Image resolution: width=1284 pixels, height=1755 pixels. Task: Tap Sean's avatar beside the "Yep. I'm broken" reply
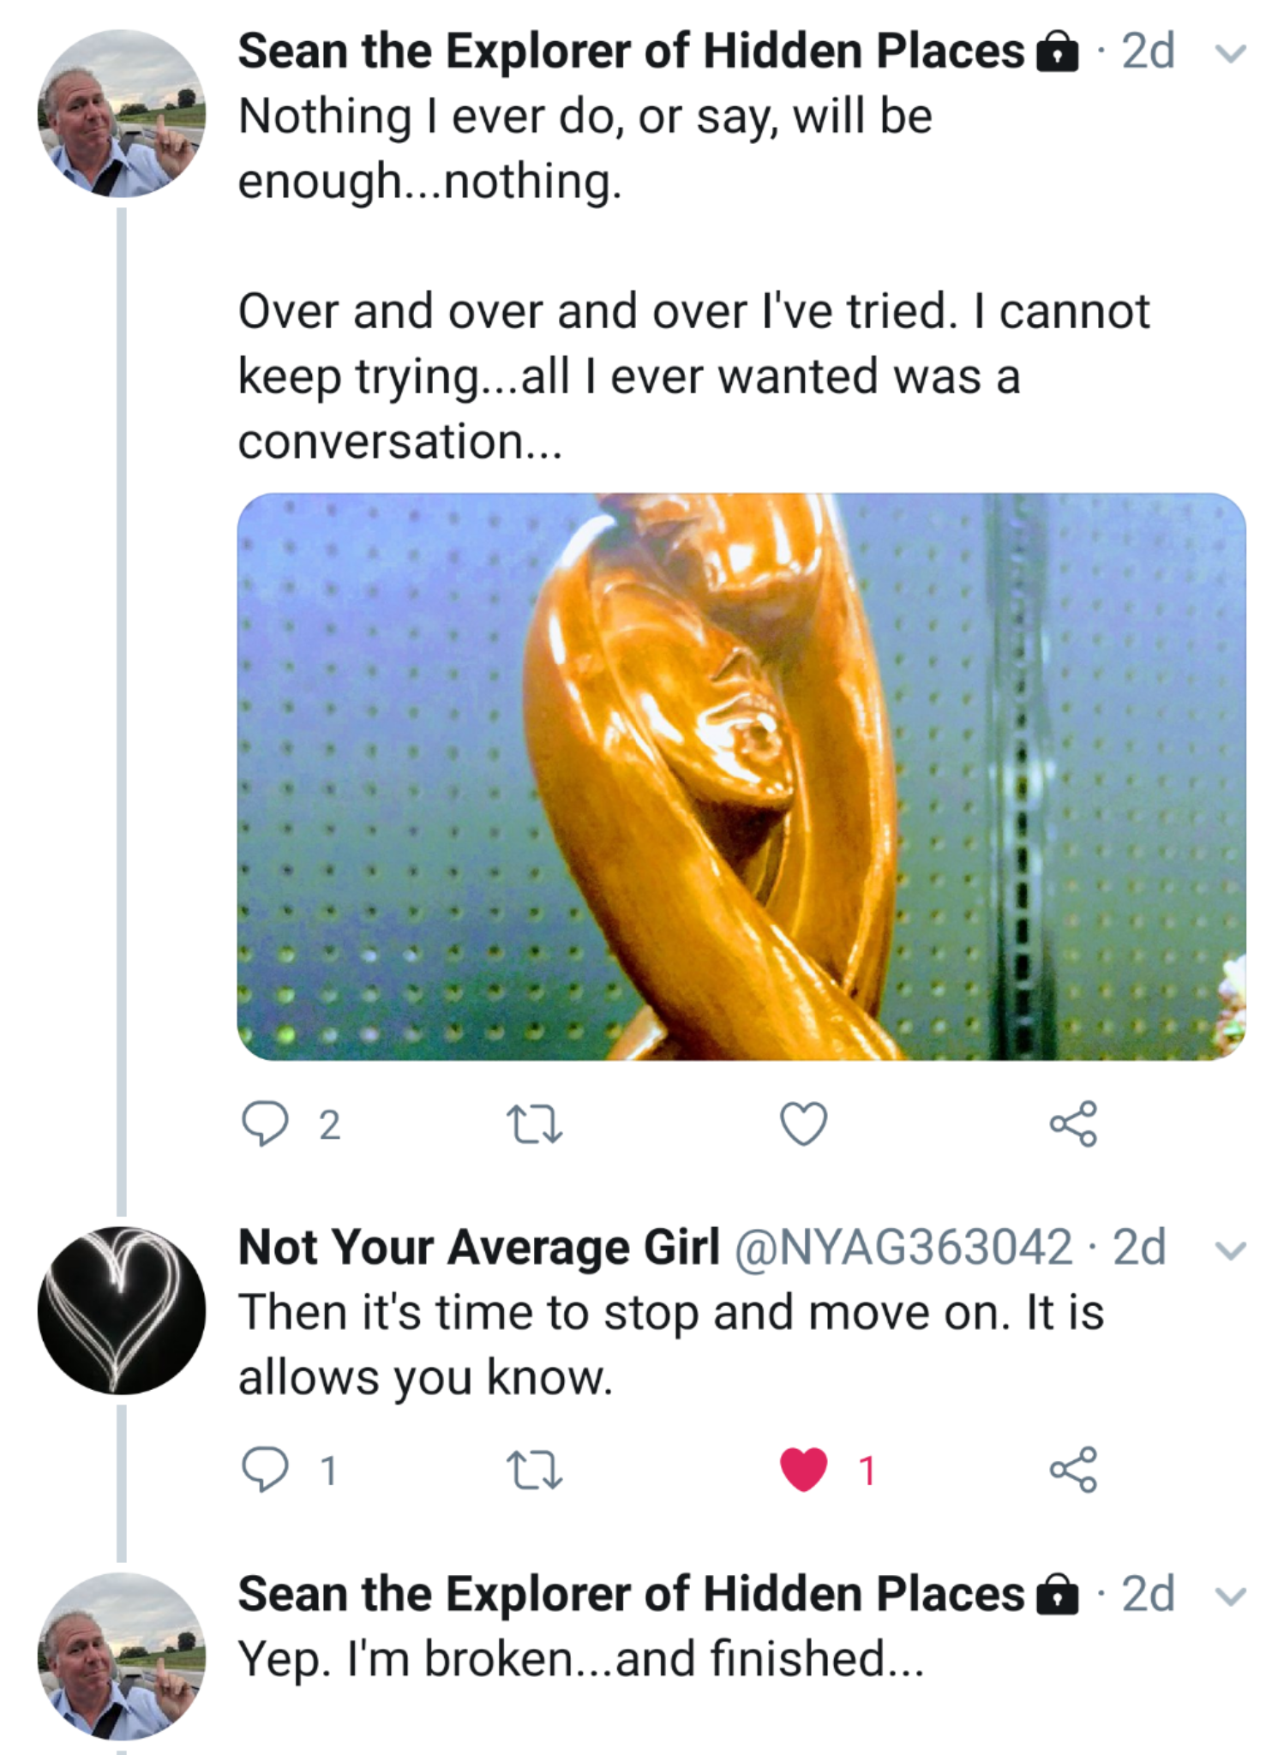(122, 1656)
